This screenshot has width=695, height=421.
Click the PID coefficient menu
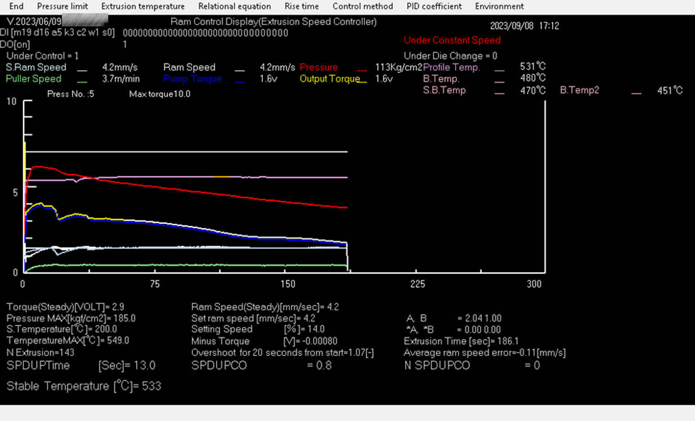[x=434, y=6]
